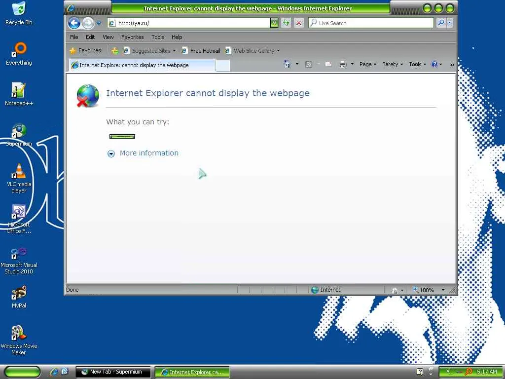Switch to New Tab - Supermium taskbar button
Screen dimensions: 505x379
point(113,372)
